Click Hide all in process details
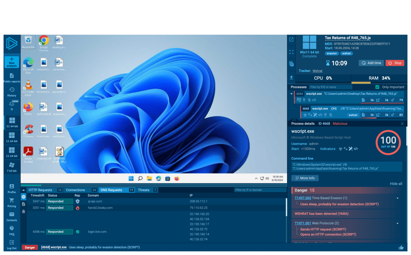This screenshot has width=411, height=255. click(396, 184)
